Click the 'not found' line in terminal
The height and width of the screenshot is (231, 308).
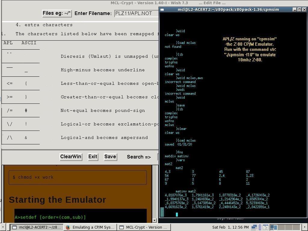point(173,47)
